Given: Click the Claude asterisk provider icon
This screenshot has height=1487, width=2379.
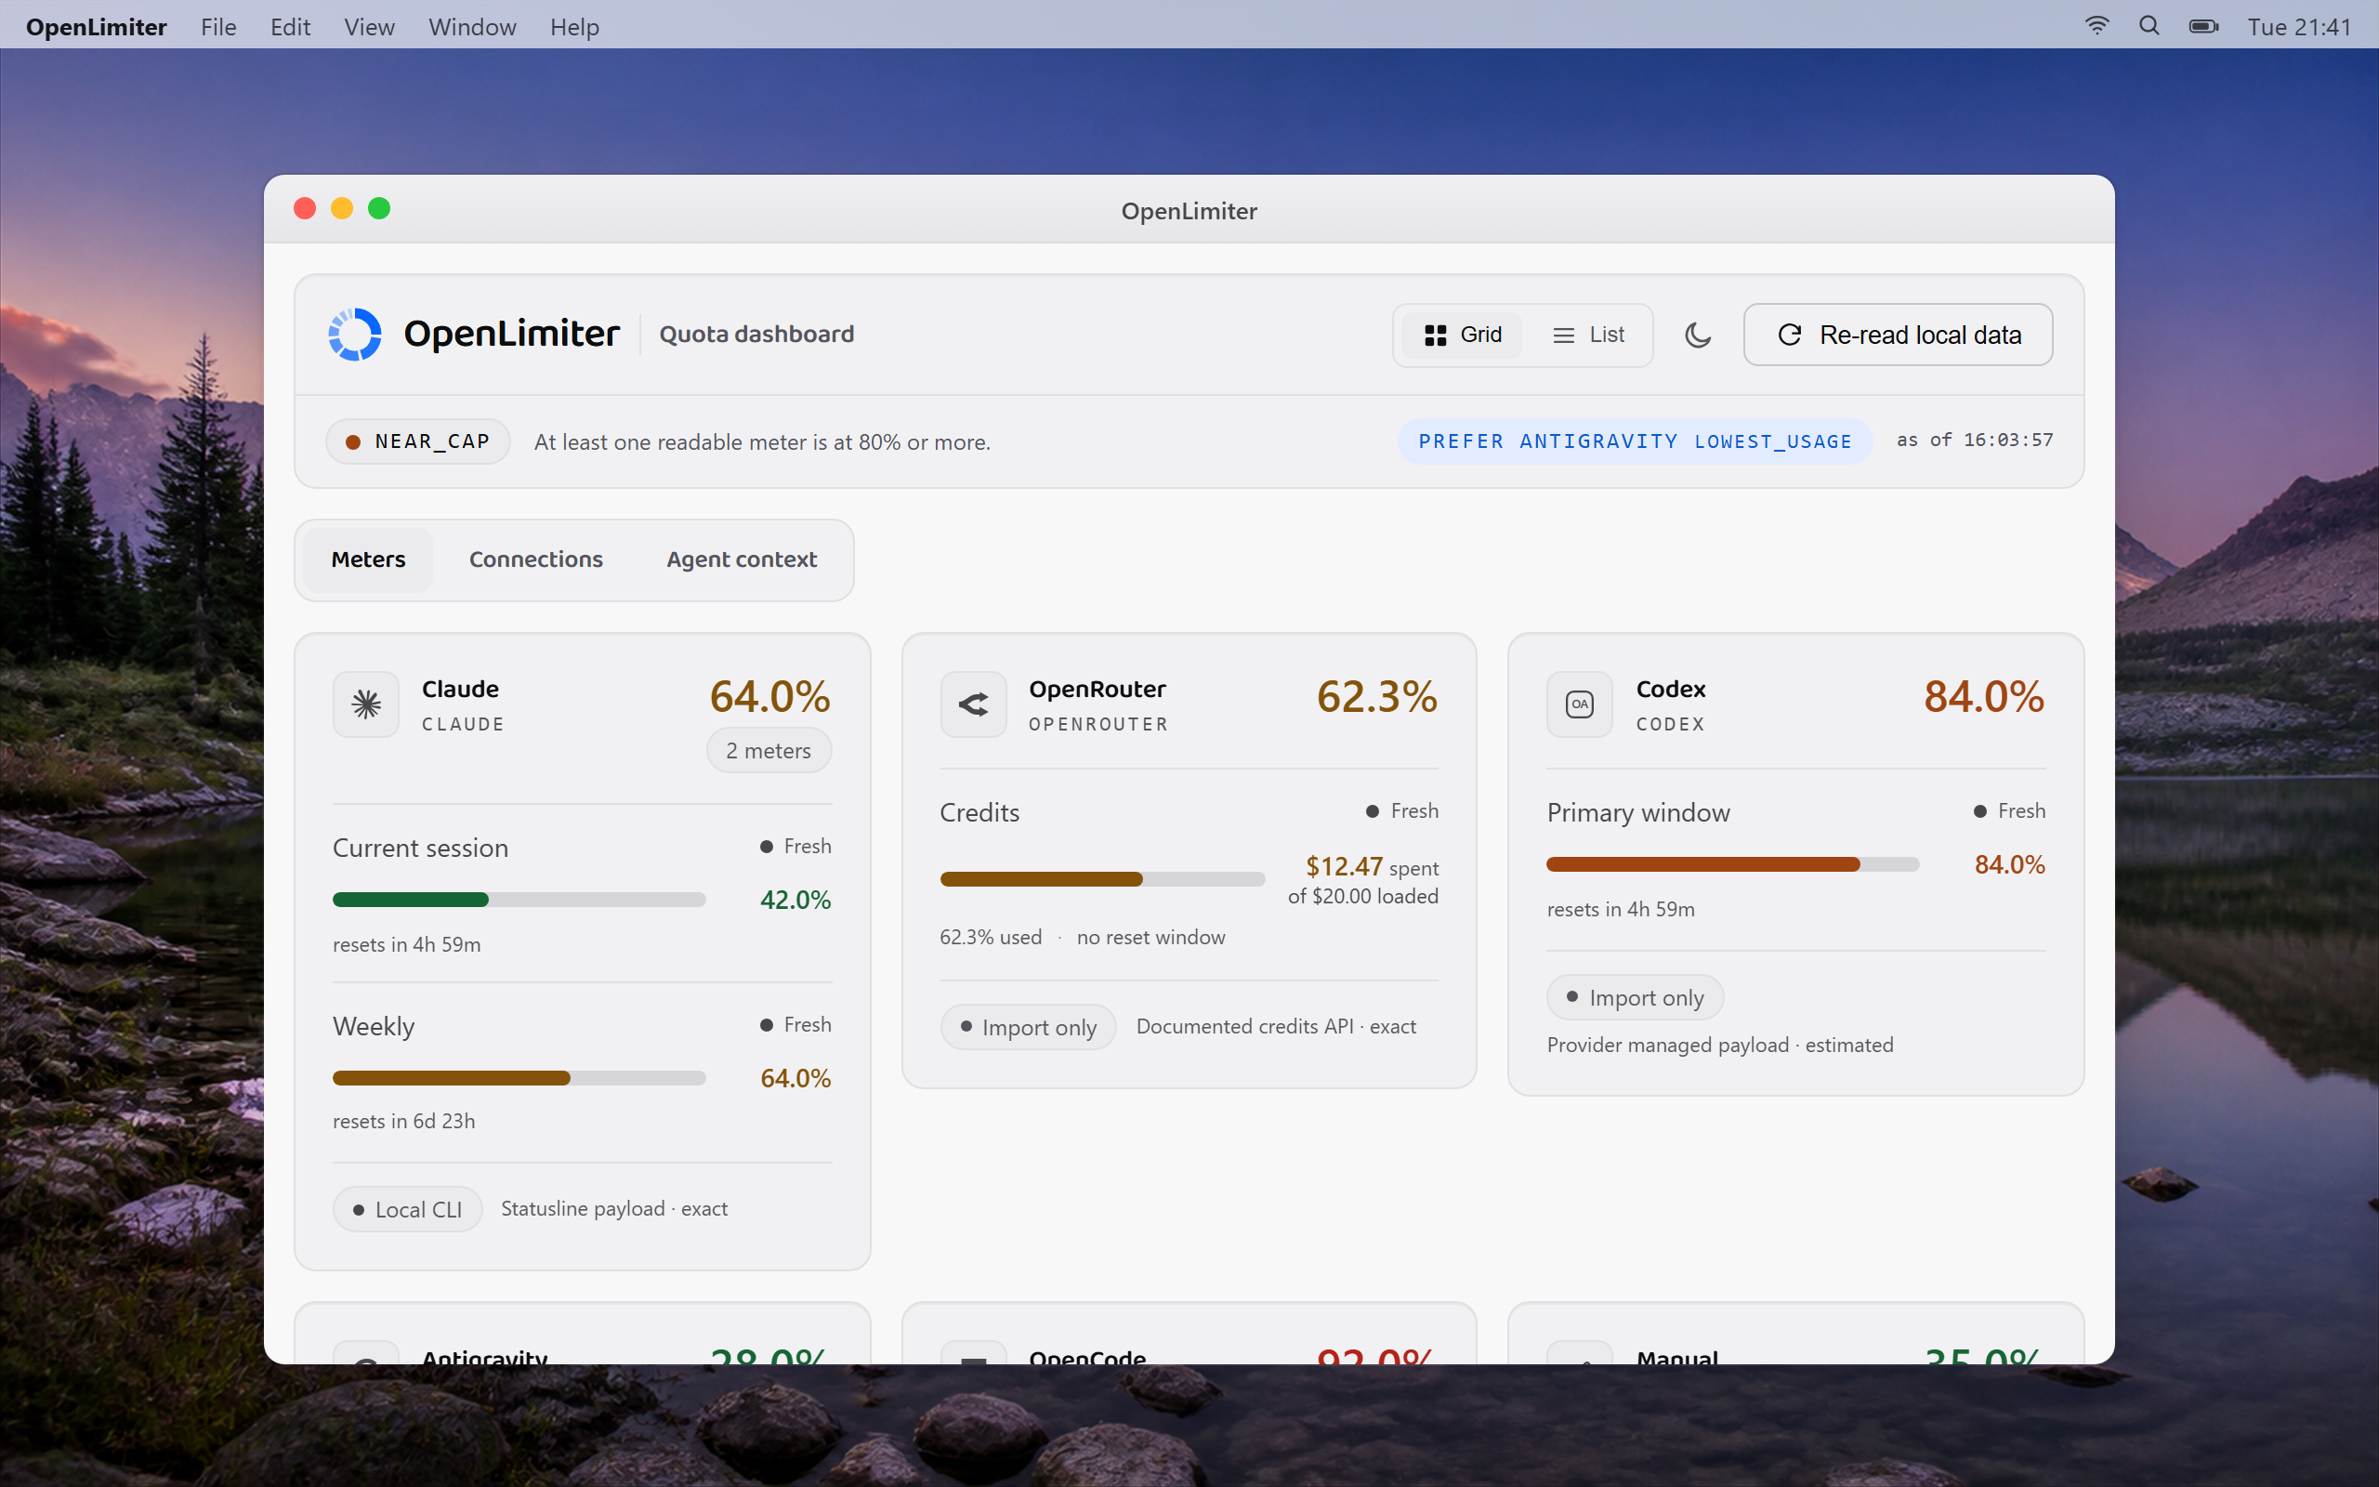Looking at the screenshot, I should coord(366,704).
